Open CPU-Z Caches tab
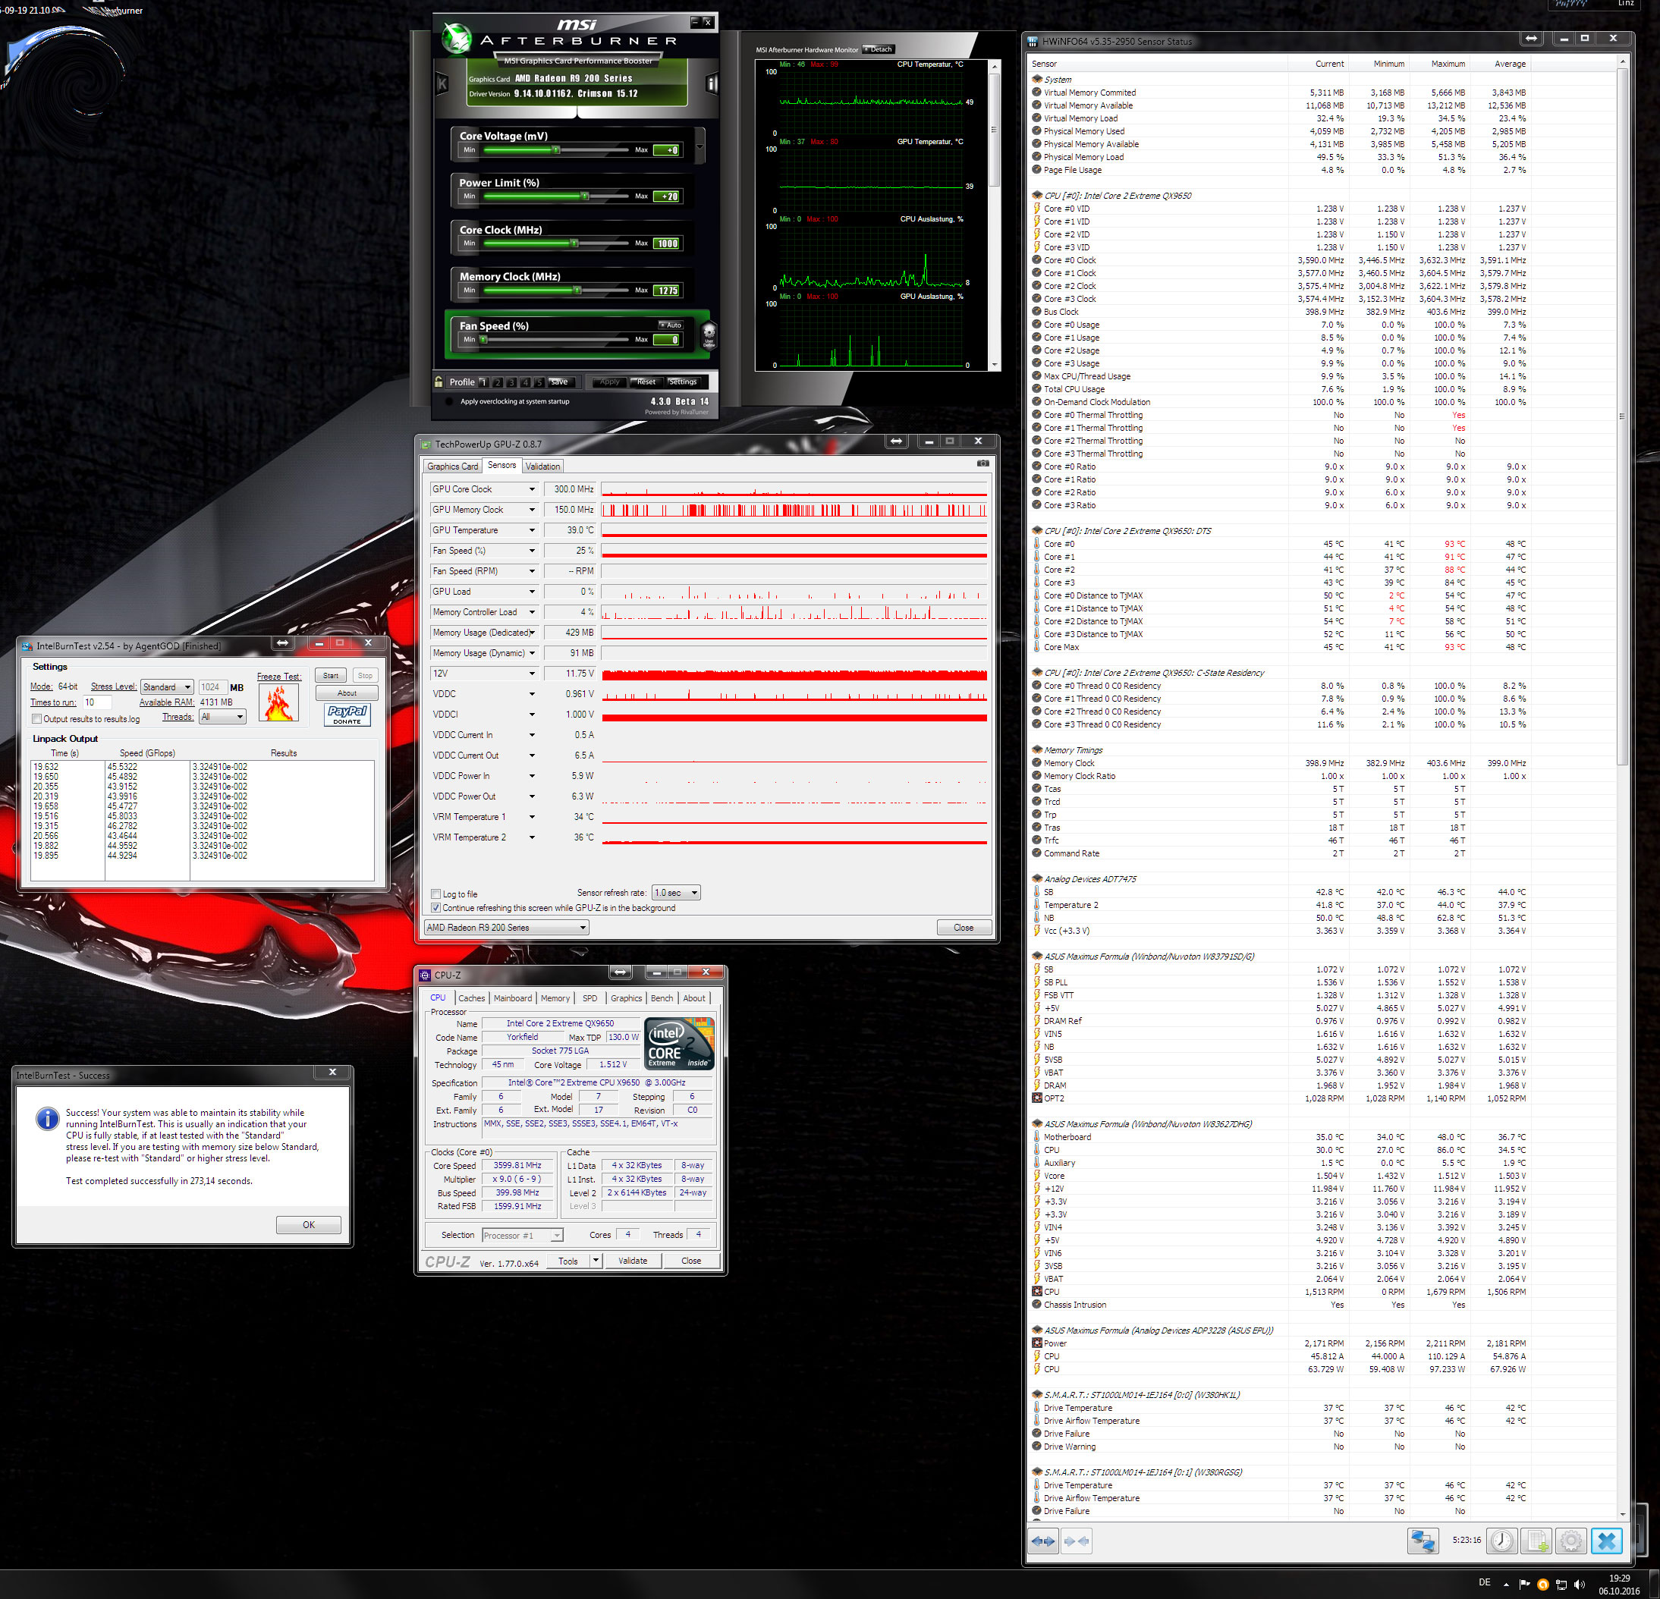 471,997
